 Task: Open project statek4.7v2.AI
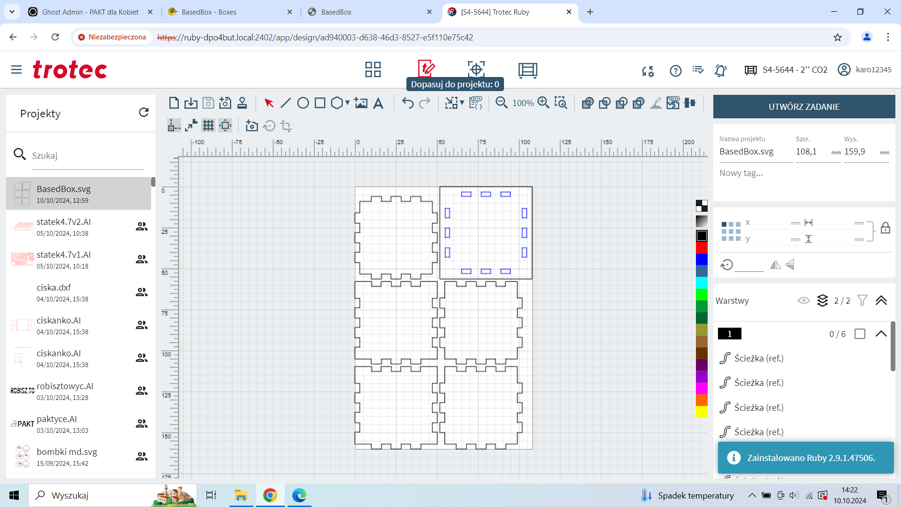[x=78, y=227]
